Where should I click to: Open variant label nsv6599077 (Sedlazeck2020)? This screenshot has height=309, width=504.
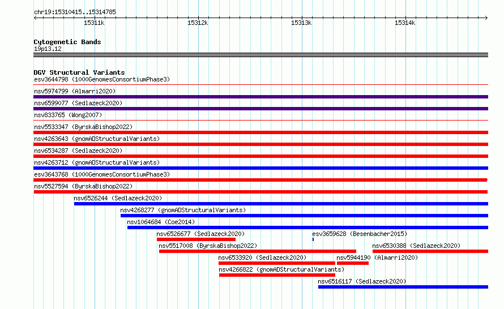pyautogui.click(x=78, y=103)
